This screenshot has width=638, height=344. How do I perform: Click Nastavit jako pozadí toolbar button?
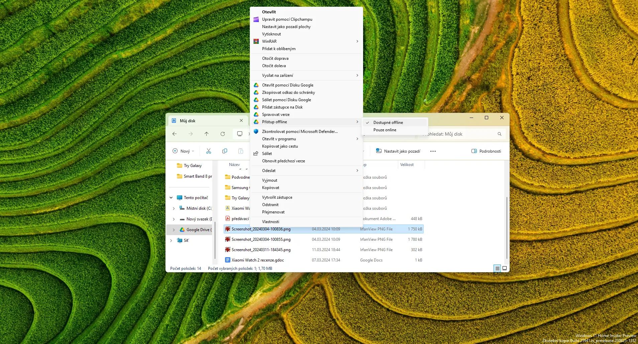point(398,151)
